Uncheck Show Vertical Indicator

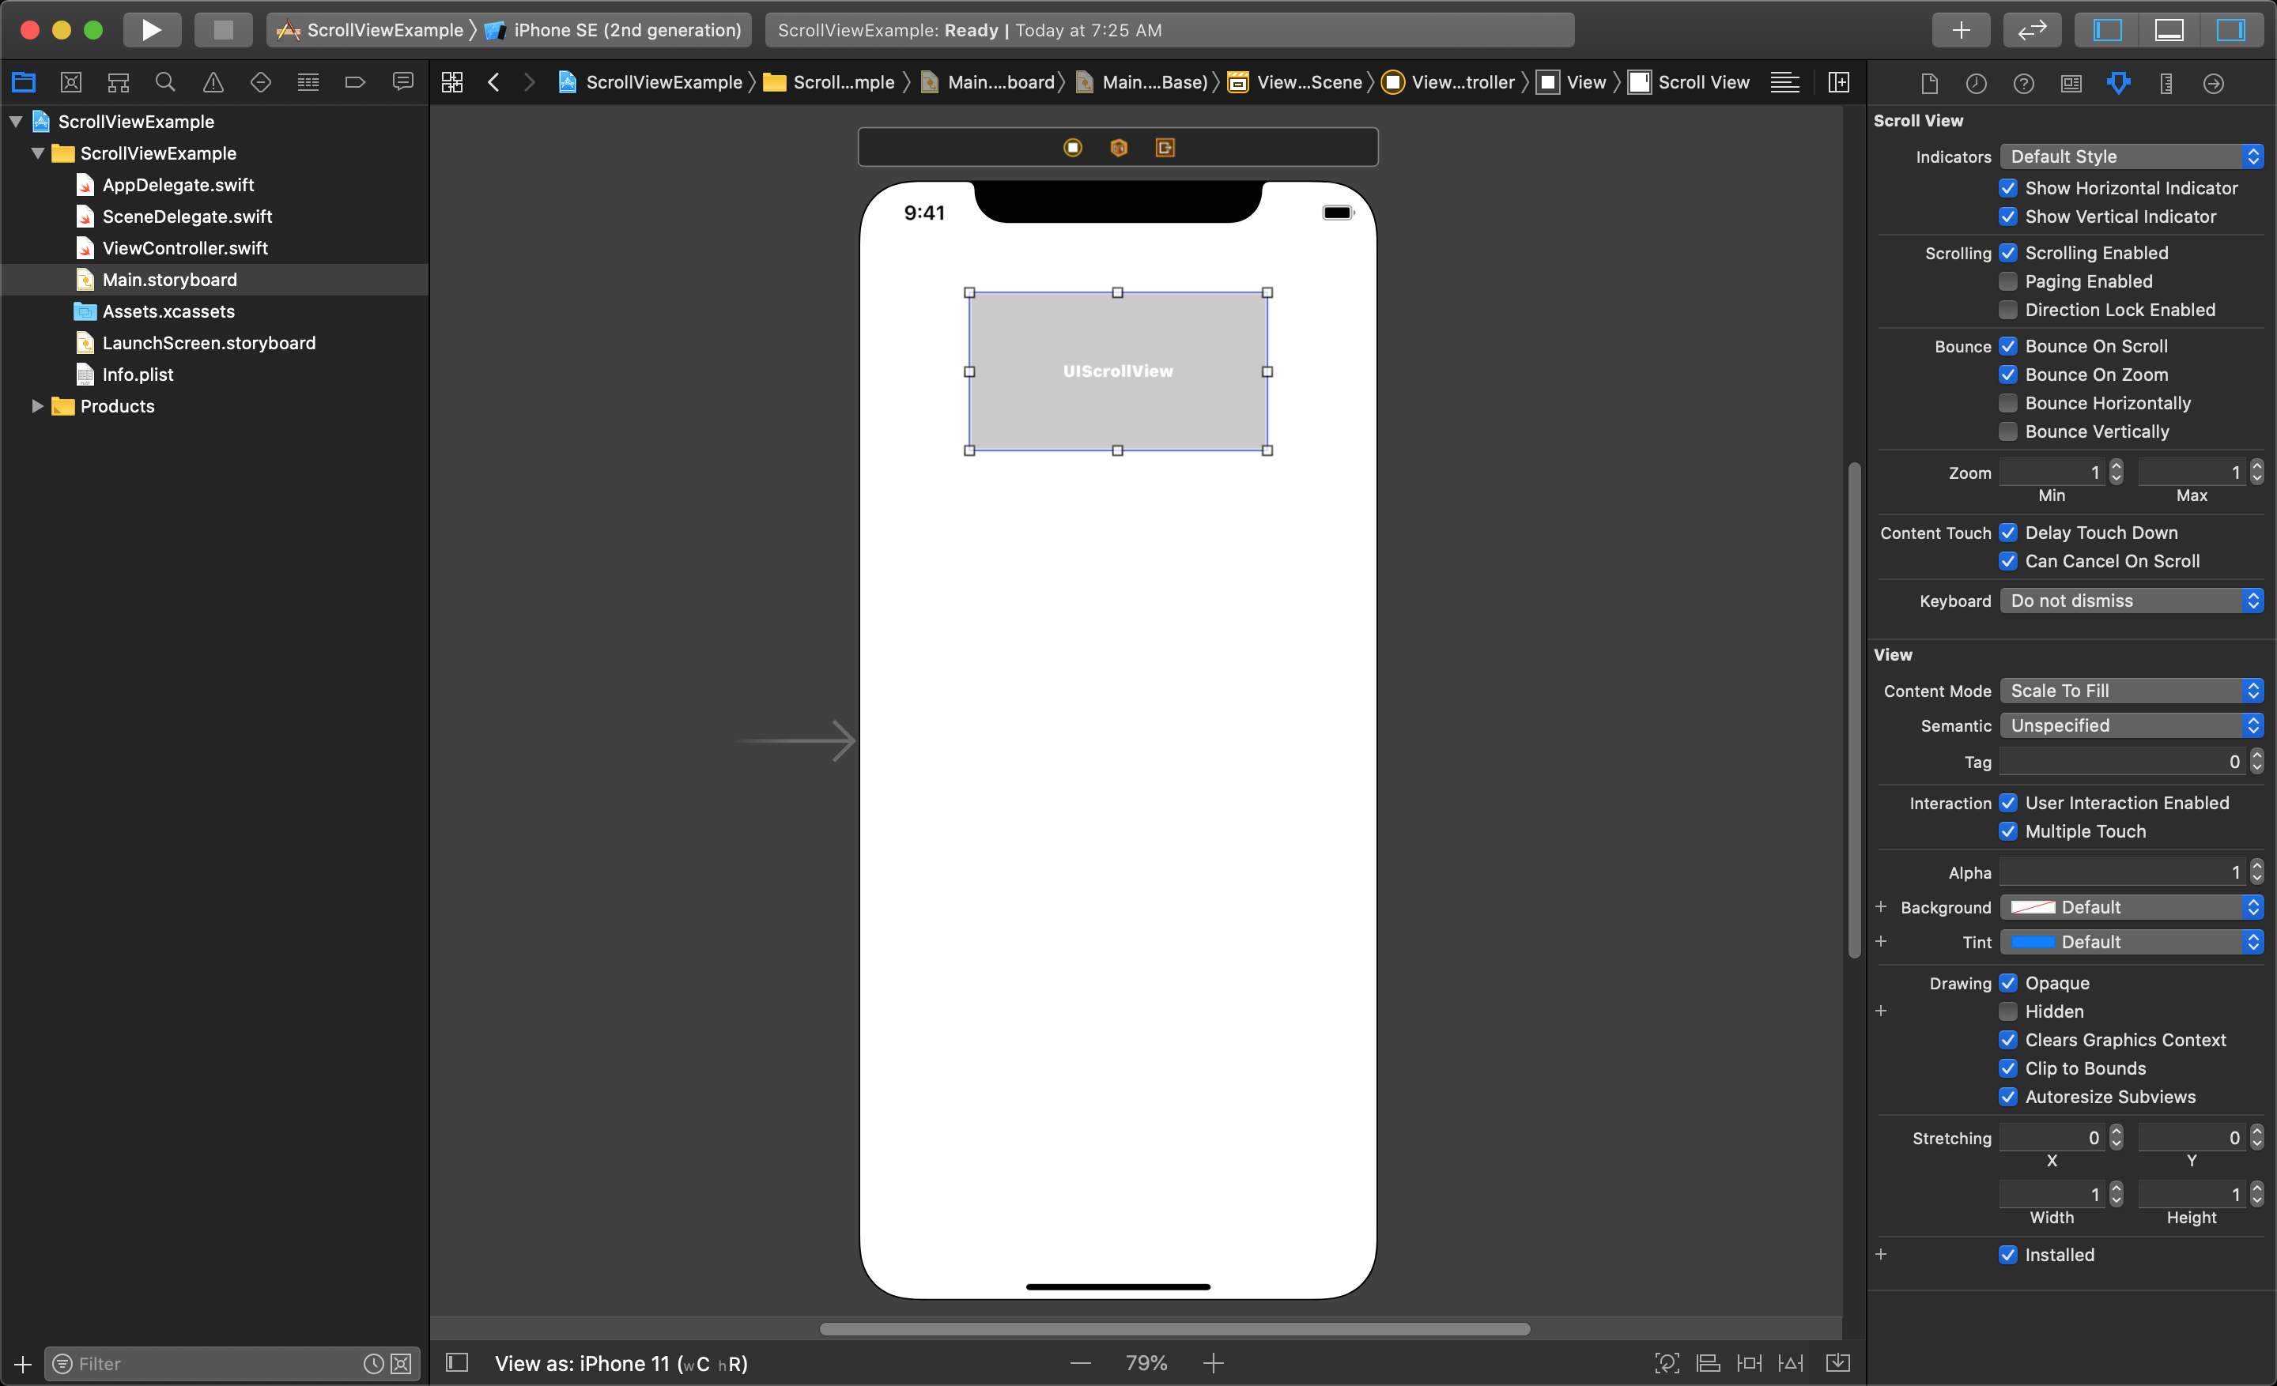coord(2008,217)
